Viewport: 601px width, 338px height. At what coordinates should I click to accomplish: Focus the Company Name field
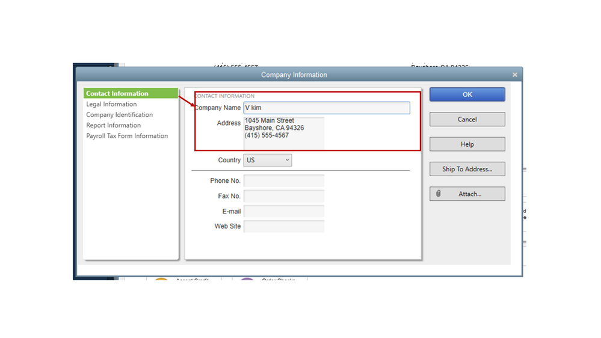(327, 108)
